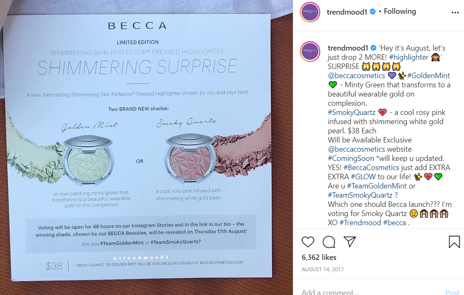The width and height of the screenshot is (464, 295).
Task: View the 6,362 likes list
Action: click(319, 257)
